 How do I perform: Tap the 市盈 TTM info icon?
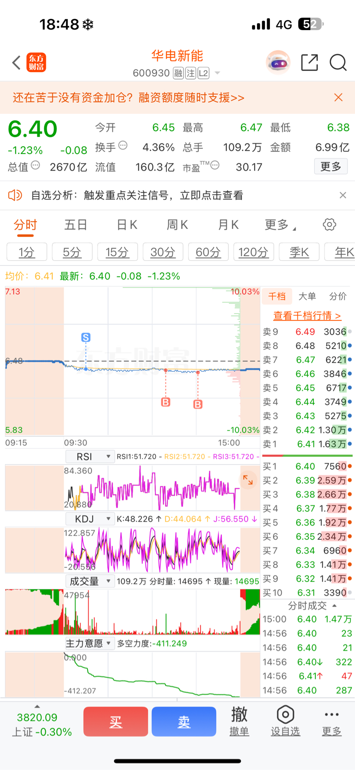(215, 165)
